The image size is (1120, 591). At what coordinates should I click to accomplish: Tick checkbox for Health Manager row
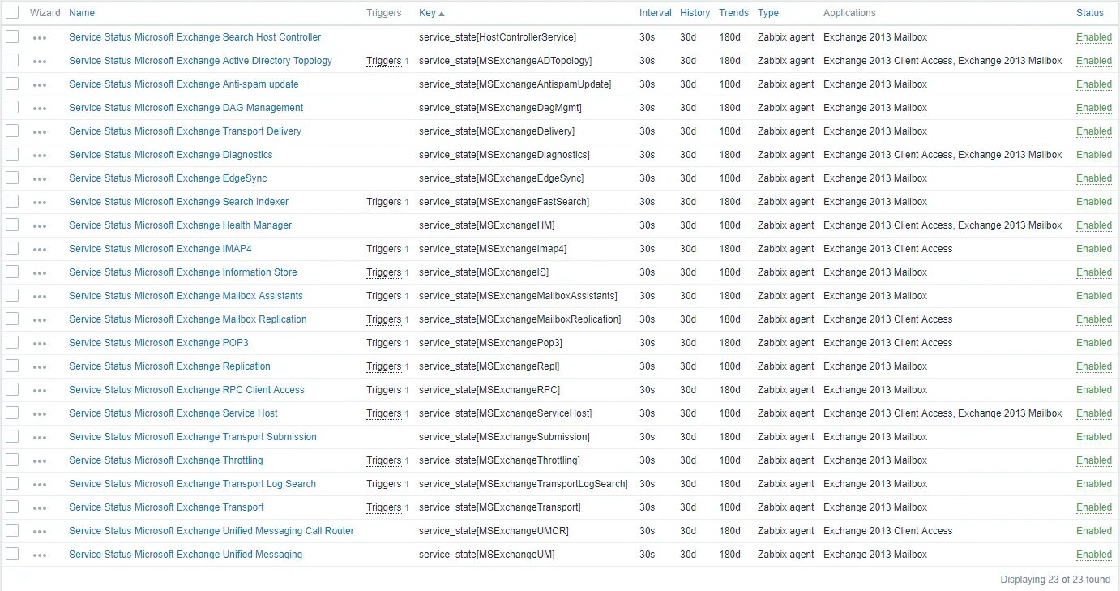tap(12, 225)
